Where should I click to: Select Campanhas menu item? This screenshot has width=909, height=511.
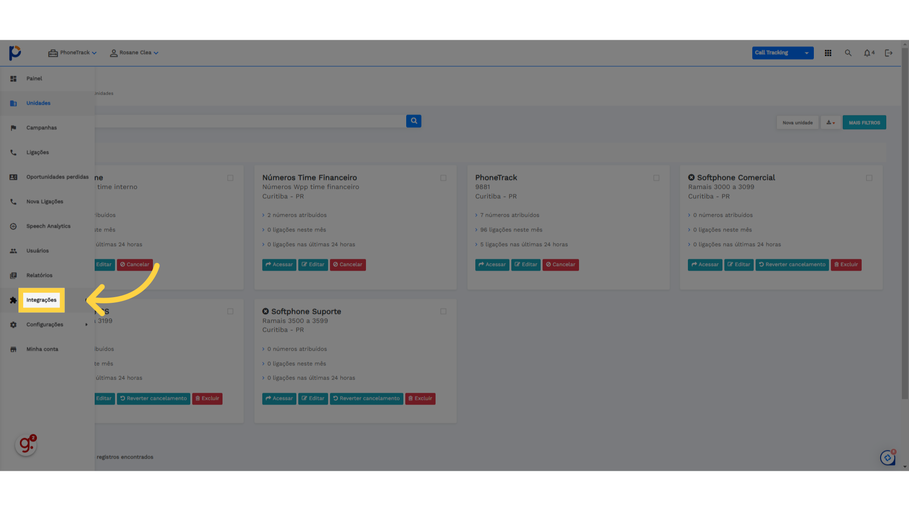(42, 128)
